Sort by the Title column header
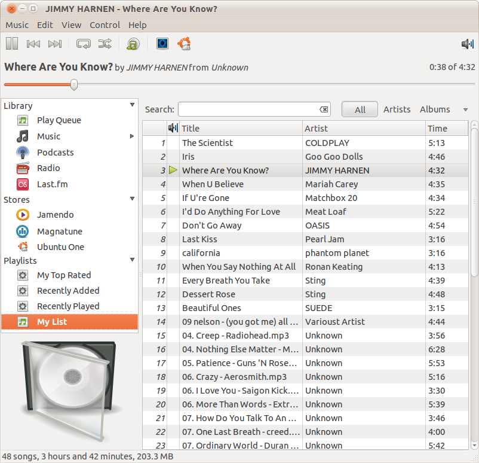This screenshot has width=479, height=463. 241,128
